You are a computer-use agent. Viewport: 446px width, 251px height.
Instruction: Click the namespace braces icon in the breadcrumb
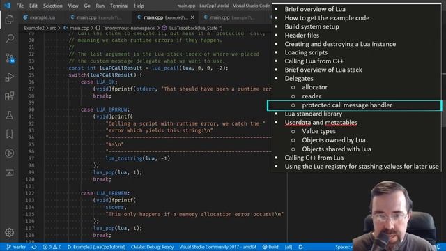coord(98,28)
